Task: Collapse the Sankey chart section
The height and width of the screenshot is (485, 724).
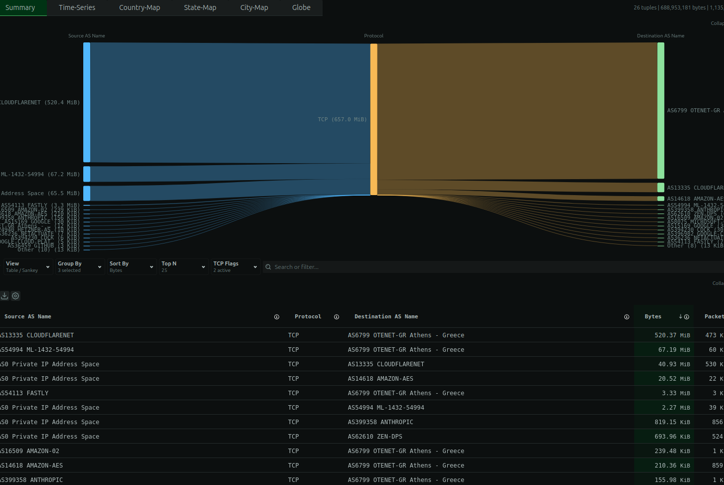Action: 718,23
